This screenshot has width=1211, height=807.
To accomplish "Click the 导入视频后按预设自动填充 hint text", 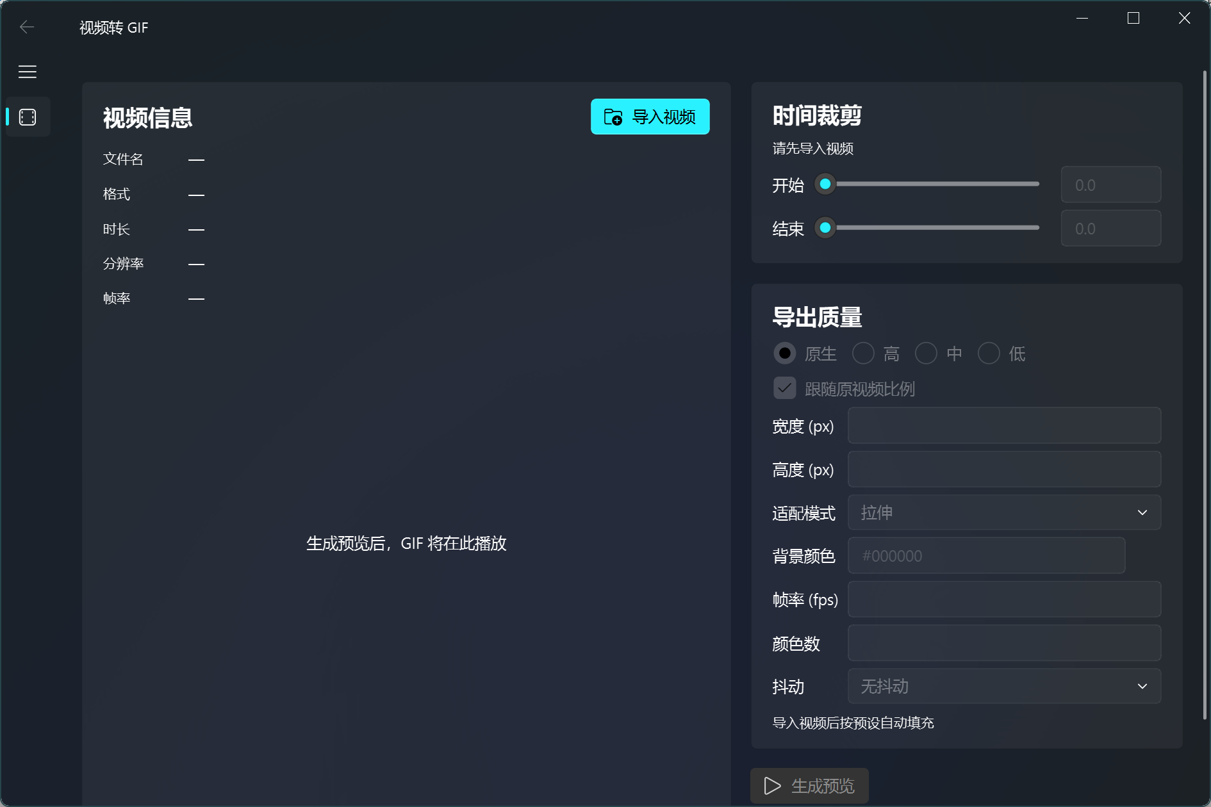I will pyautogui.click(x=853, y=723).
